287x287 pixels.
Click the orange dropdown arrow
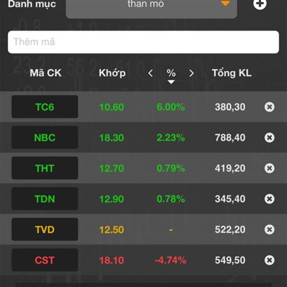(x=225, y=3)
